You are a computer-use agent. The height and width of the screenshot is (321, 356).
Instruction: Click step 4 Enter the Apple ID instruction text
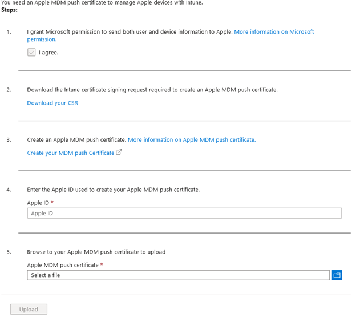click(x=114, y=190)
